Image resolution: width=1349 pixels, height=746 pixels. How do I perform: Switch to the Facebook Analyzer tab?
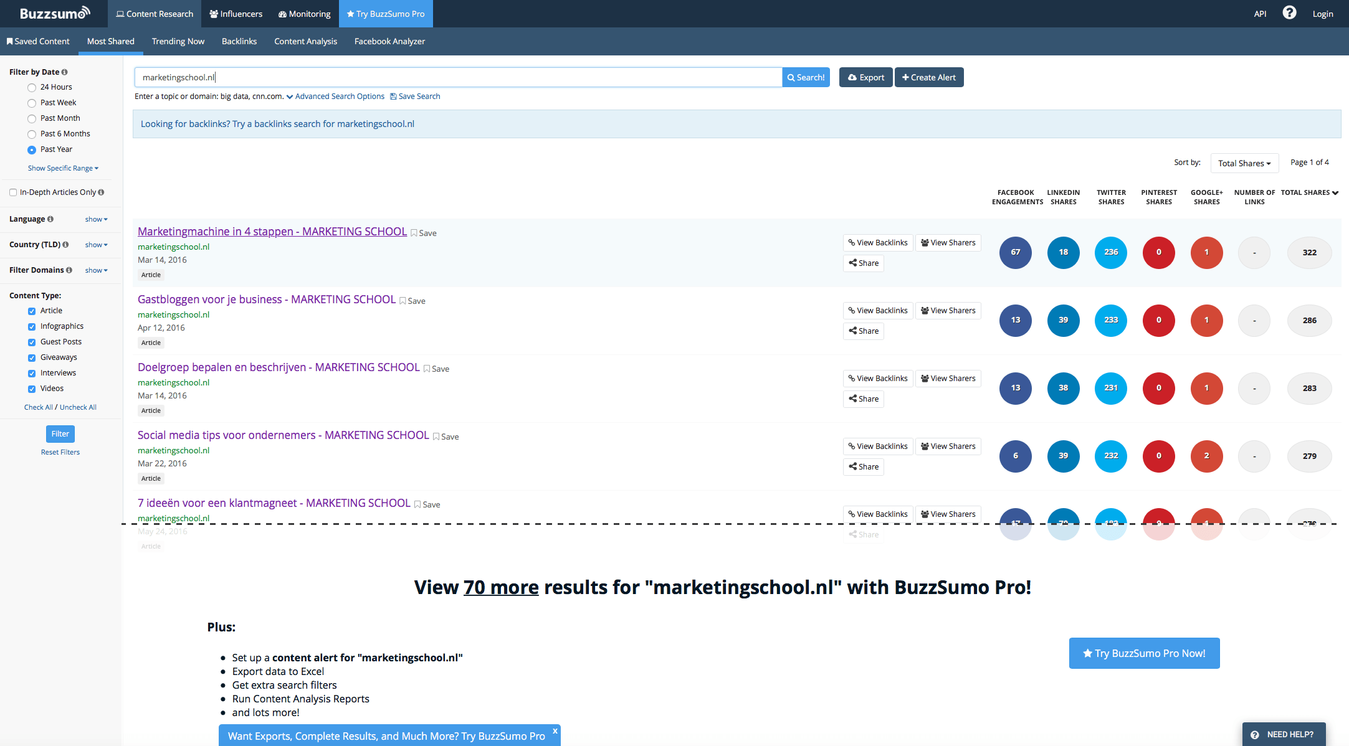(x=389, y=41)
